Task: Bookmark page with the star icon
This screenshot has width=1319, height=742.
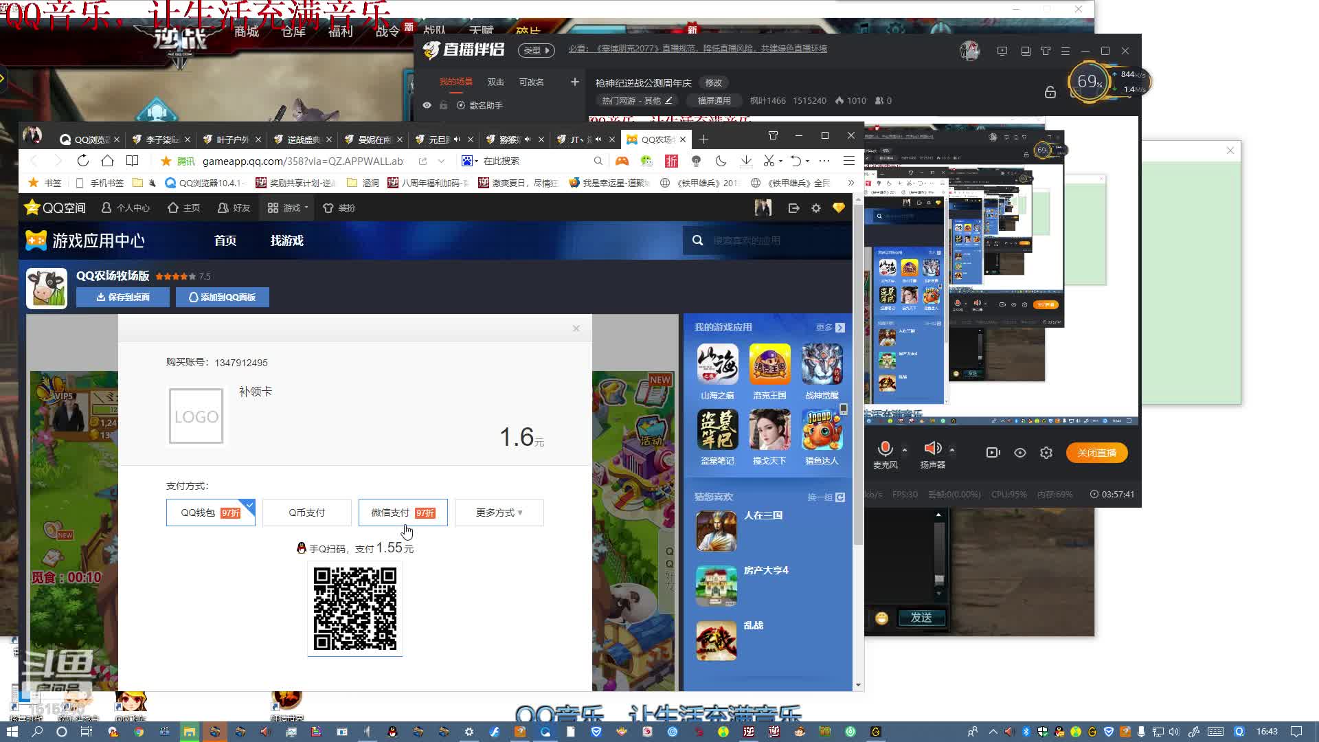Action: tap(166, 161)
